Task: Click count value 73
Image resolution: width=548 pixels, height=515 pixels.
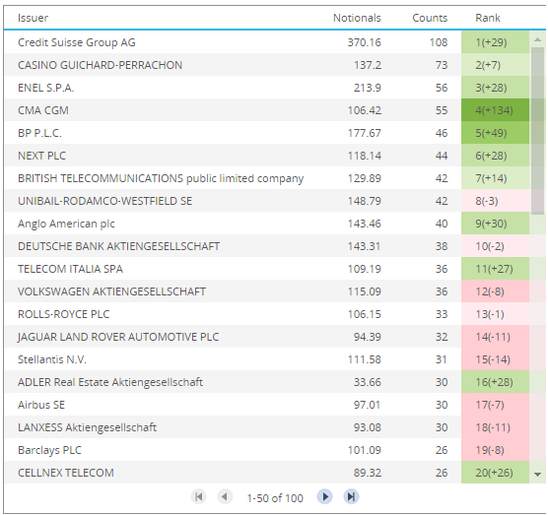Action: (x=442, y=65)
